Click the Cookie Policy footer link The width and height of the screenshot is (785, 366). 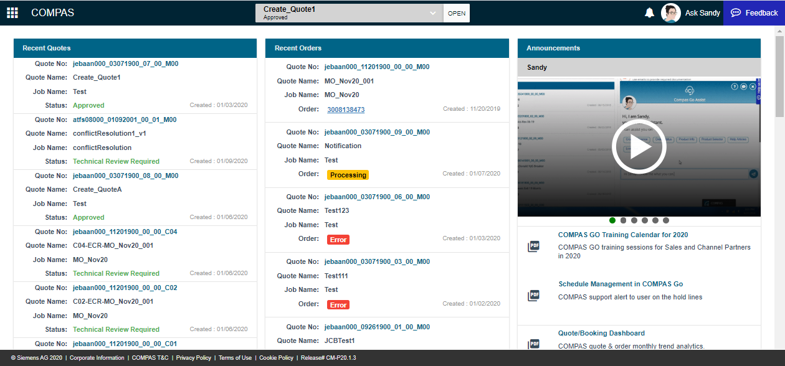[x=276, y=357]
